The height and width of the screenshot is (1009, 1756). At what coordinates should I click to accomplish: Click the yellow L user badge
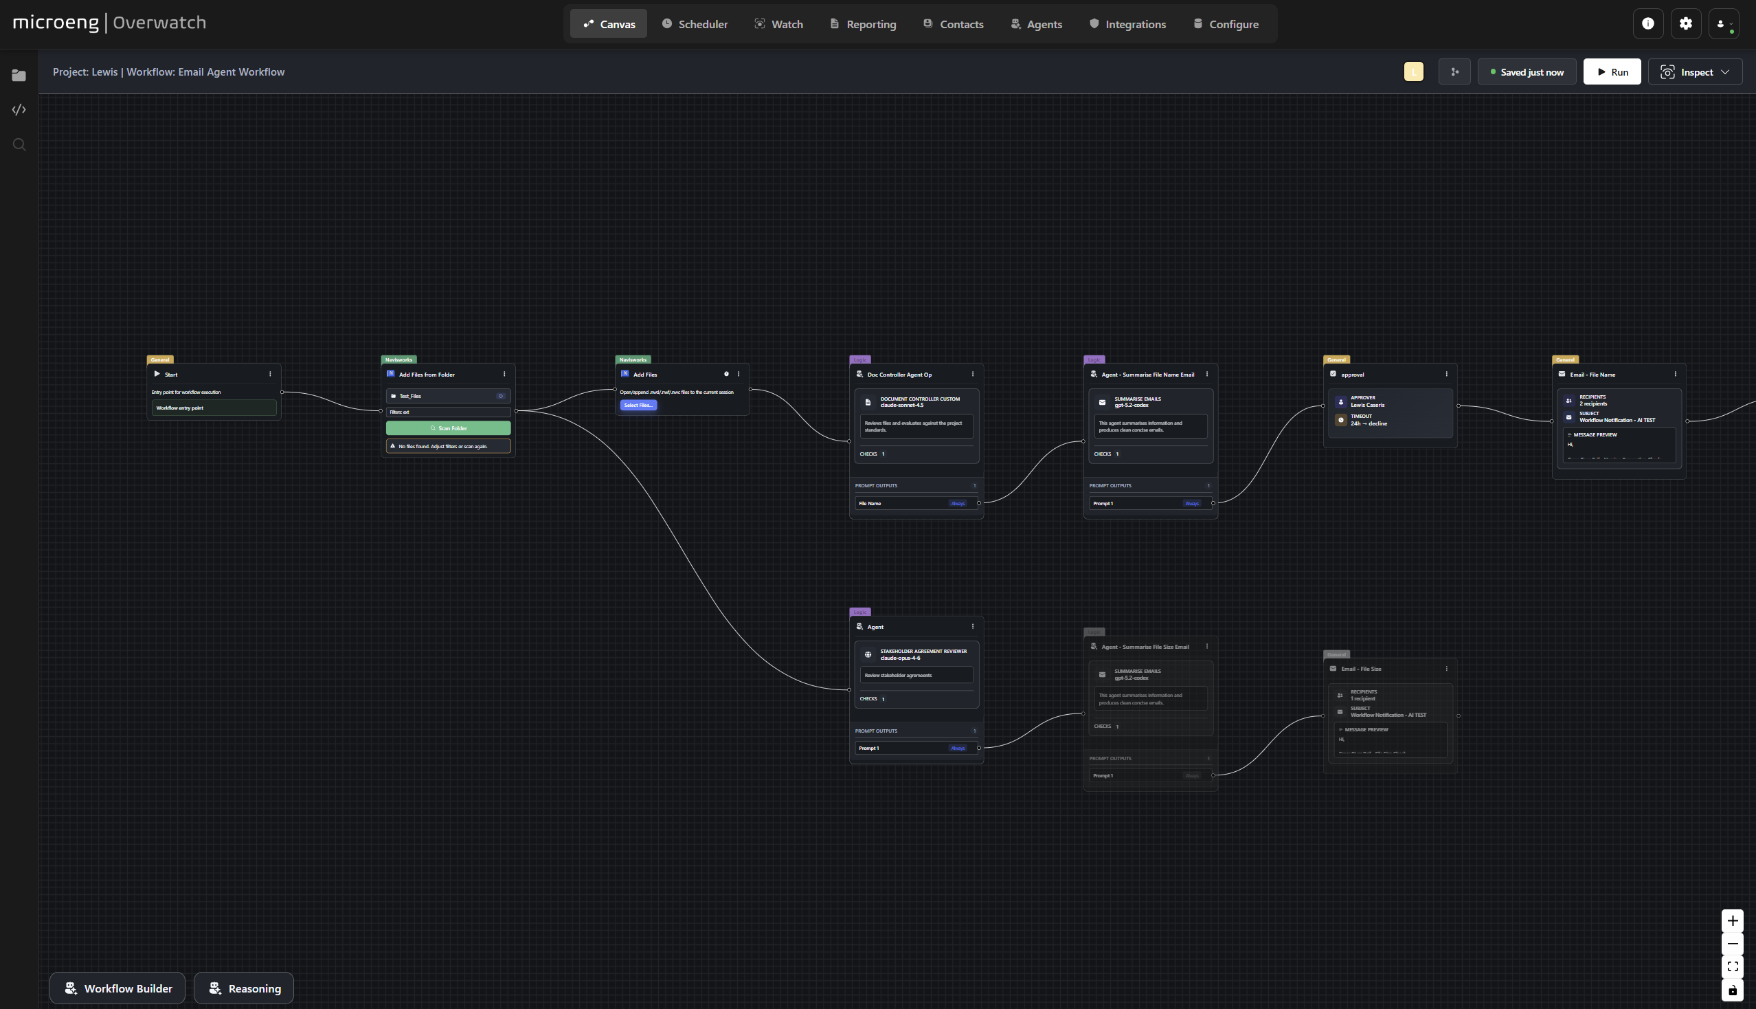click(1413, 72)
